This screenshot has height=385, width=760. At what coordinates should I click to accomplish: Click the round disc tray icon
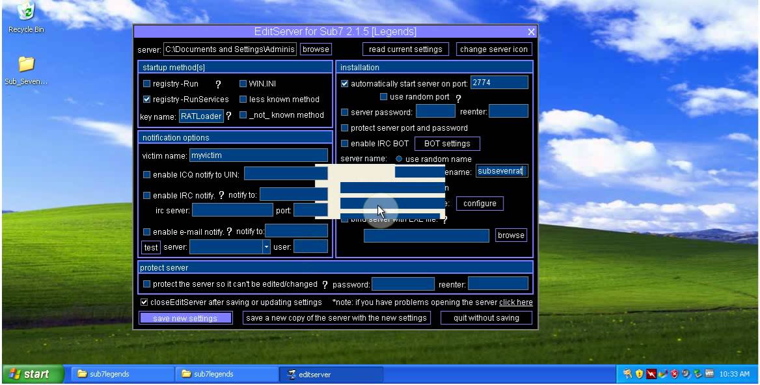pos(686,374)
